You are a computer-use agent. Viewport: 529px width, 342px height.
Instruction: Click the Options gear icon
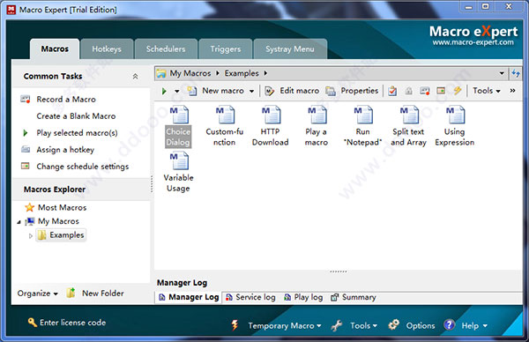pos(394,324)
